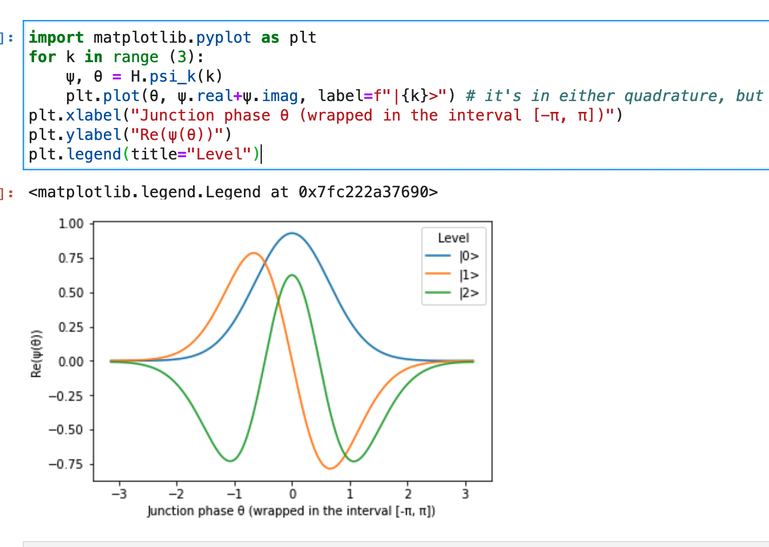Click the x-axis label about junction phase
This screenshot has width=769, height=547.
point(292,511)
